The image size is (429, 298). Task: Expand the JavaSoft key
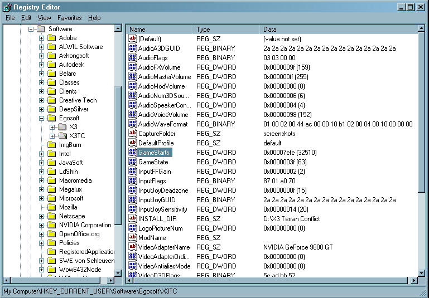pos(42,163)
